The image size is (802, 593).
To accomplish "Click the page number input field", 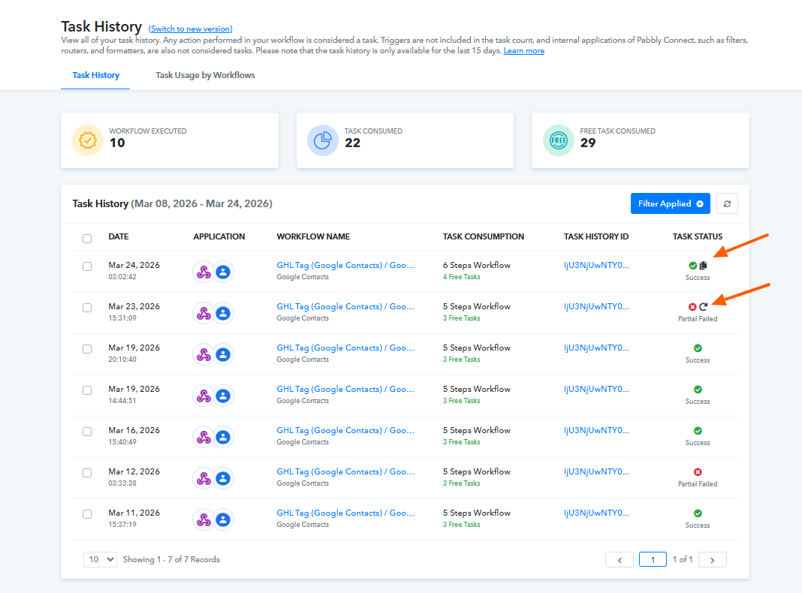I will point(653,560).
